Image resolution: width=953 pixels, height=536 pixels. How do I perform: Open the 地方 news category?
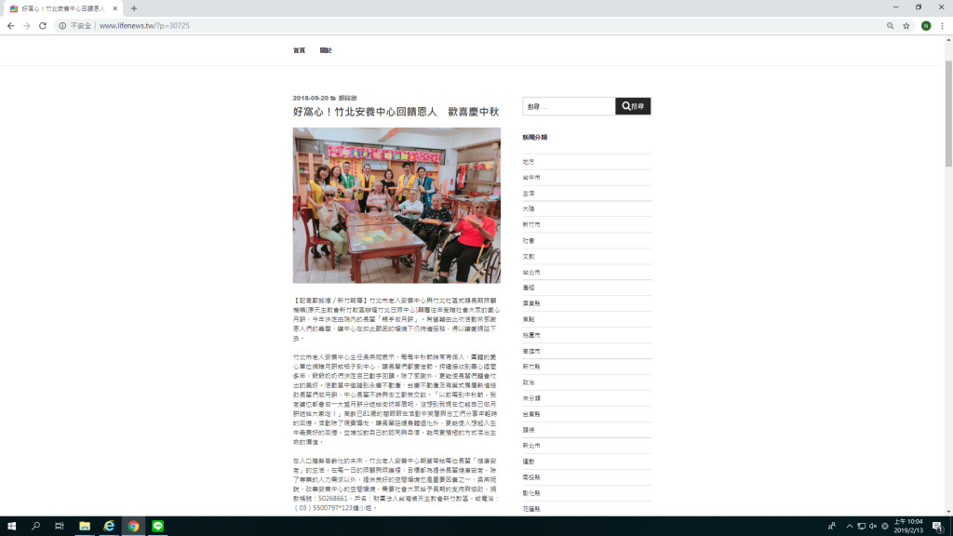pos(529,162)
